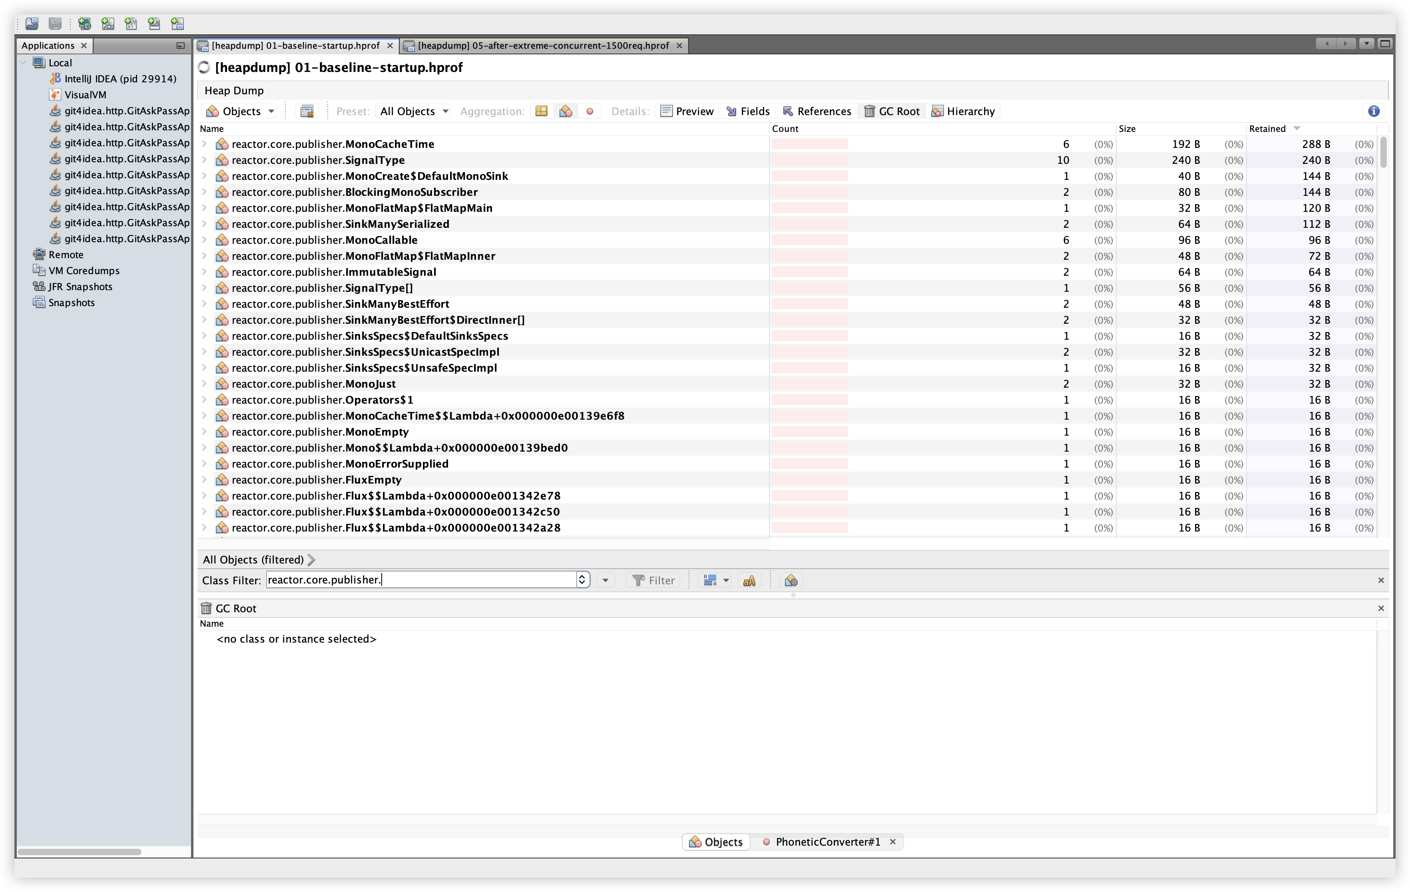The height and width of the screenshot is (892, 1410).
Task: Click the heap dump info icon
Action: click(1374, 111)
